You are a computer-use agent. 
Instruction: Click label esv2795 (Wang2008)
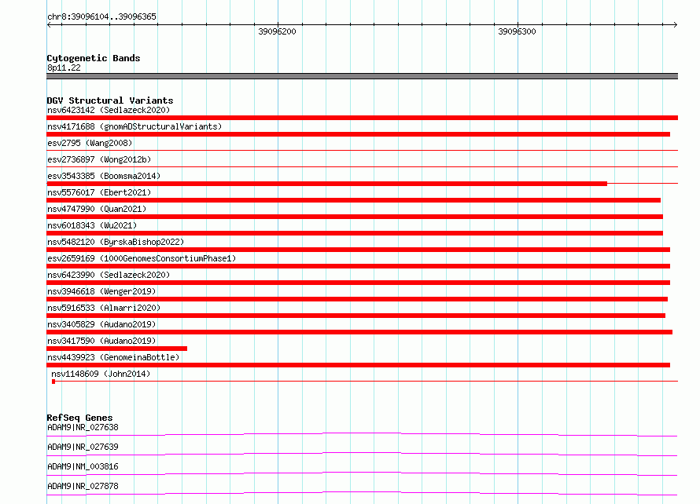[90, 143]
